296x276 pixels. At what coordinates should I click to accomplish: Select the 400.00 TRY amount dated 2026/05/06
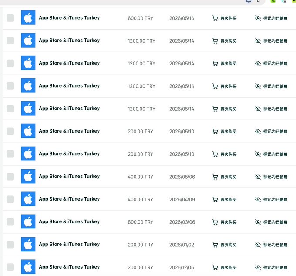click(x=141, y=177)
